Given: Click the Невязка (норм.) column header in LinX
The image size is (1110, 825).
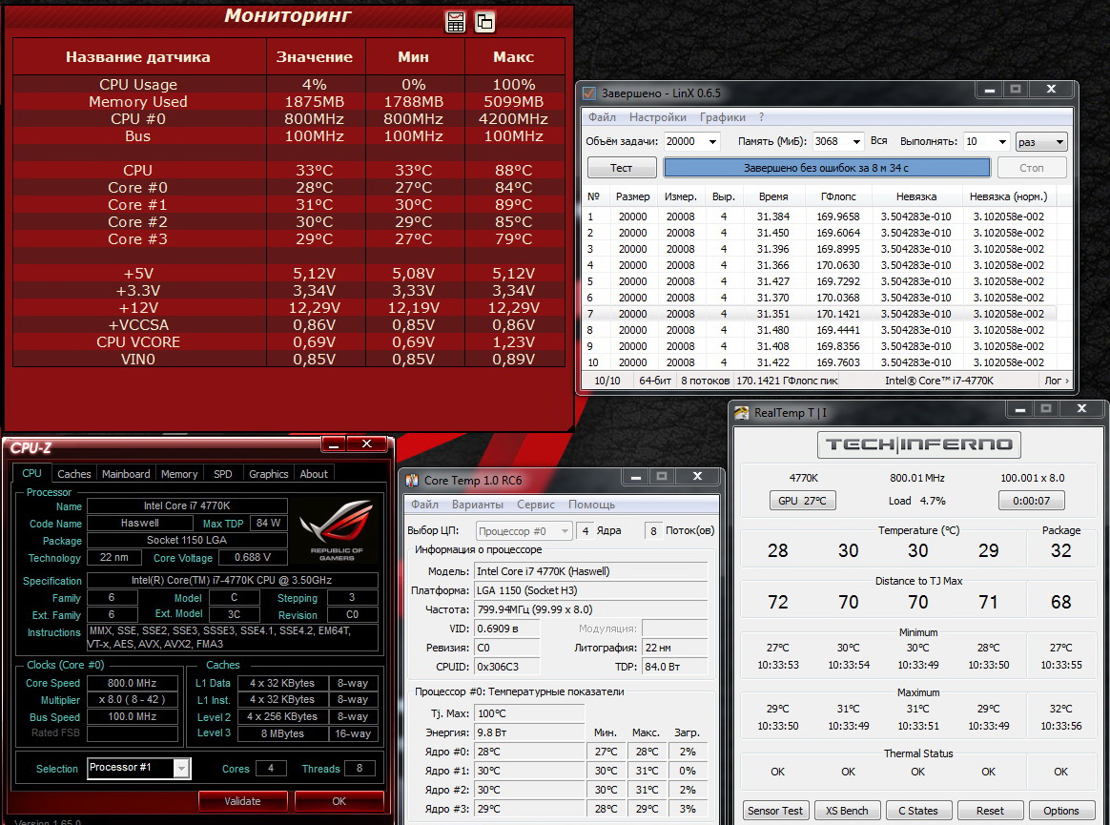Looking at the screenshot, I should pyautogui.click(x=1008, y=196).
